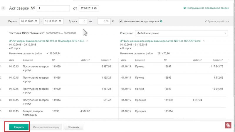
Task: Click the act number input field
Action: 53,8
